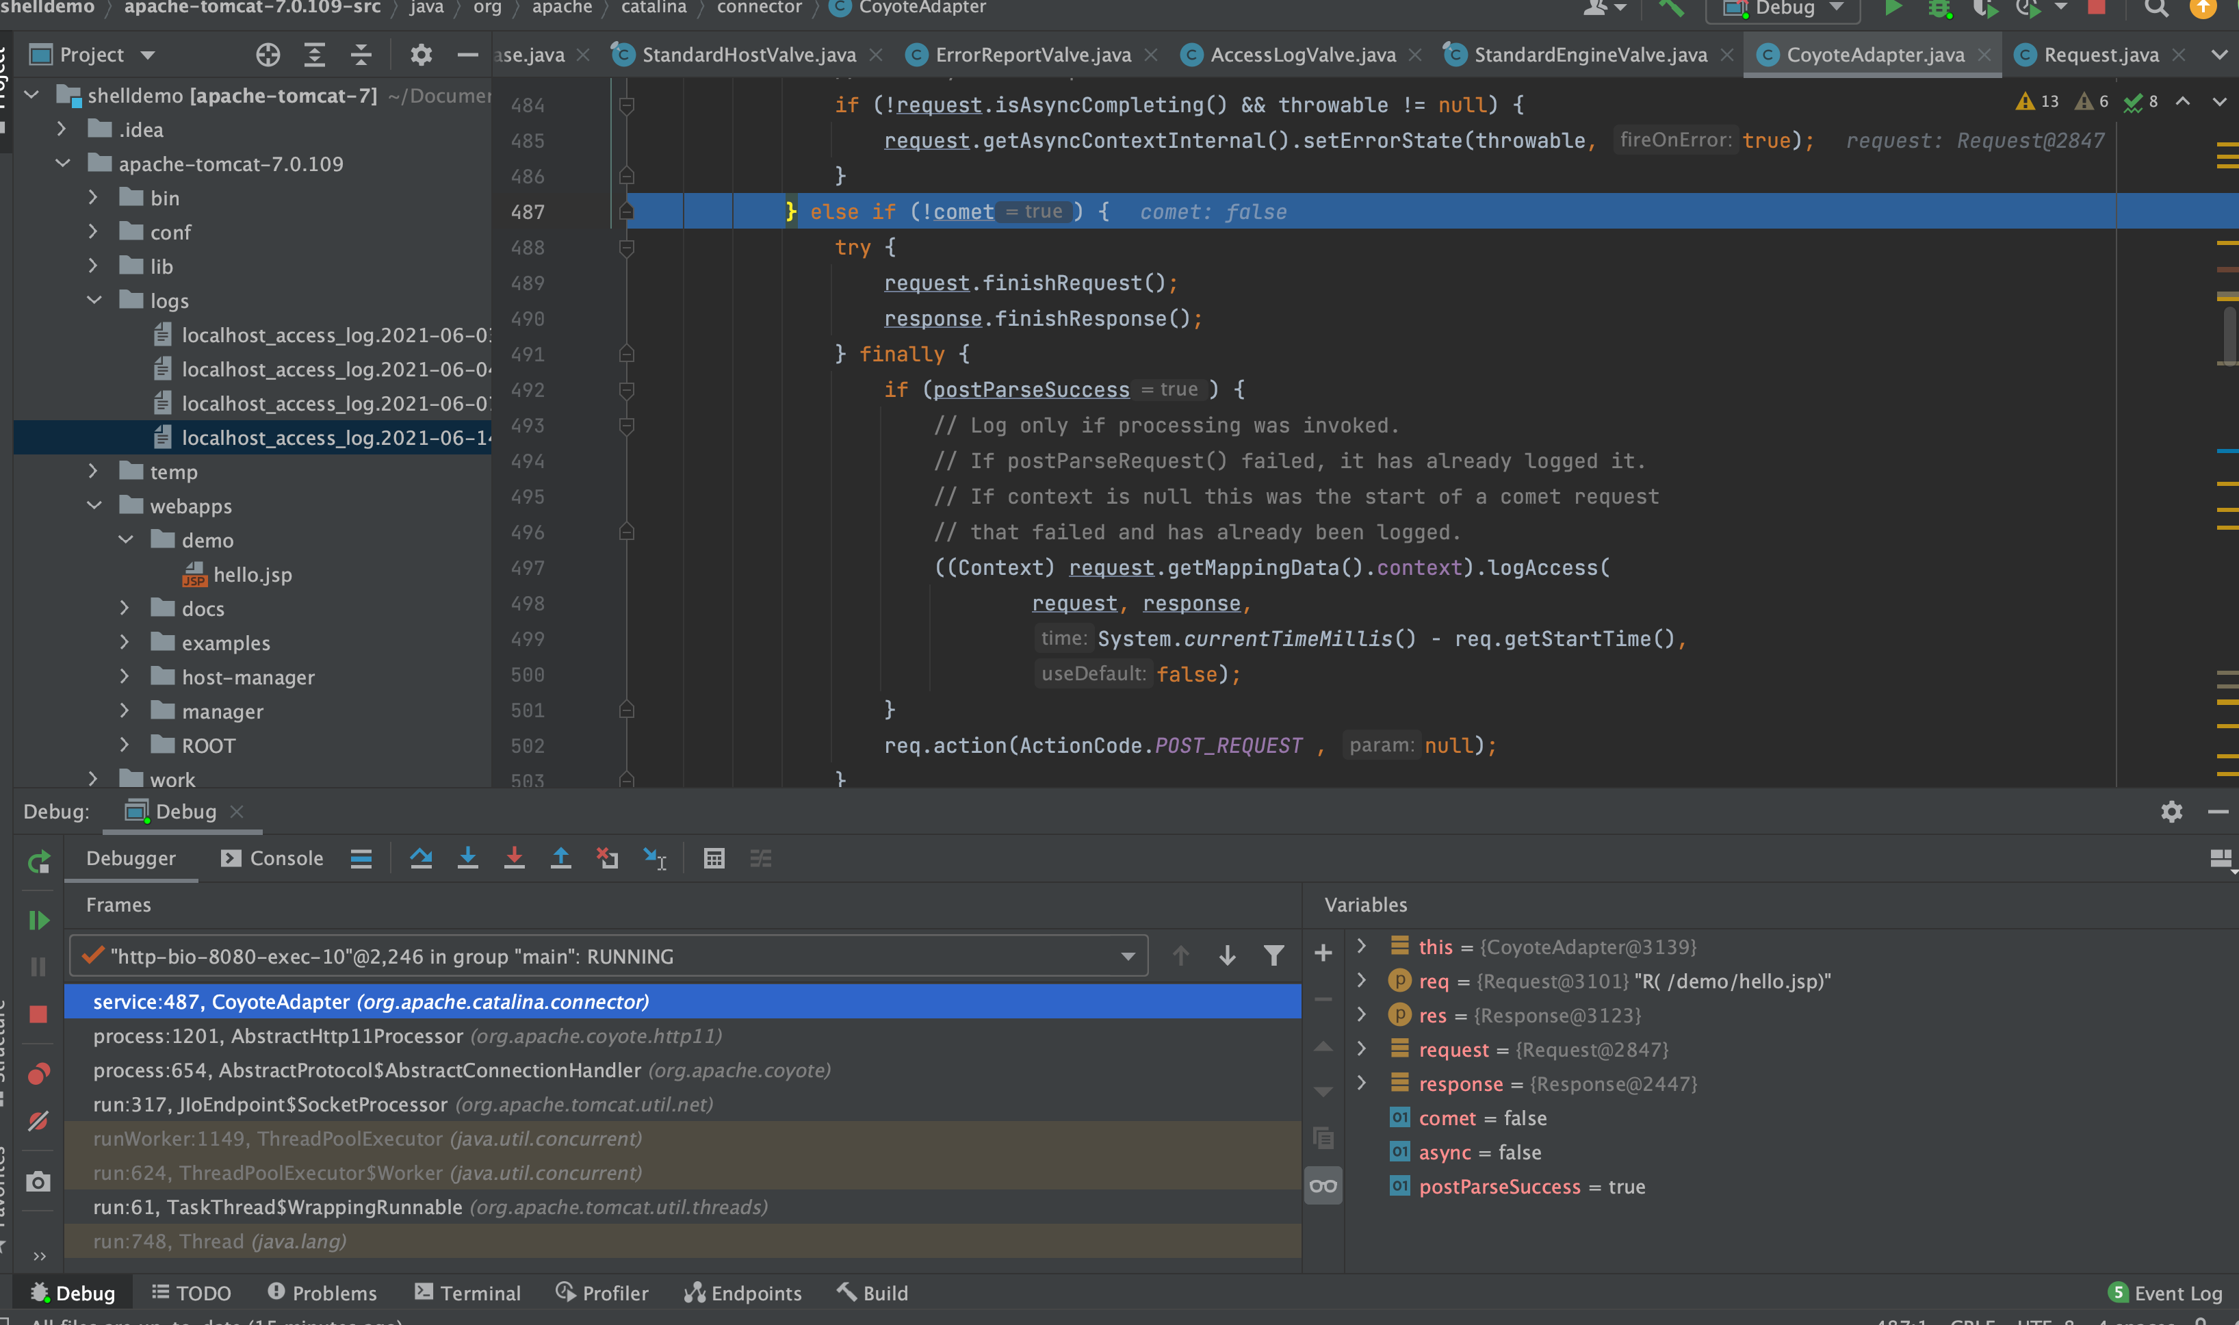
Task: Open Debug panel settings gear
Action: 2171,811
